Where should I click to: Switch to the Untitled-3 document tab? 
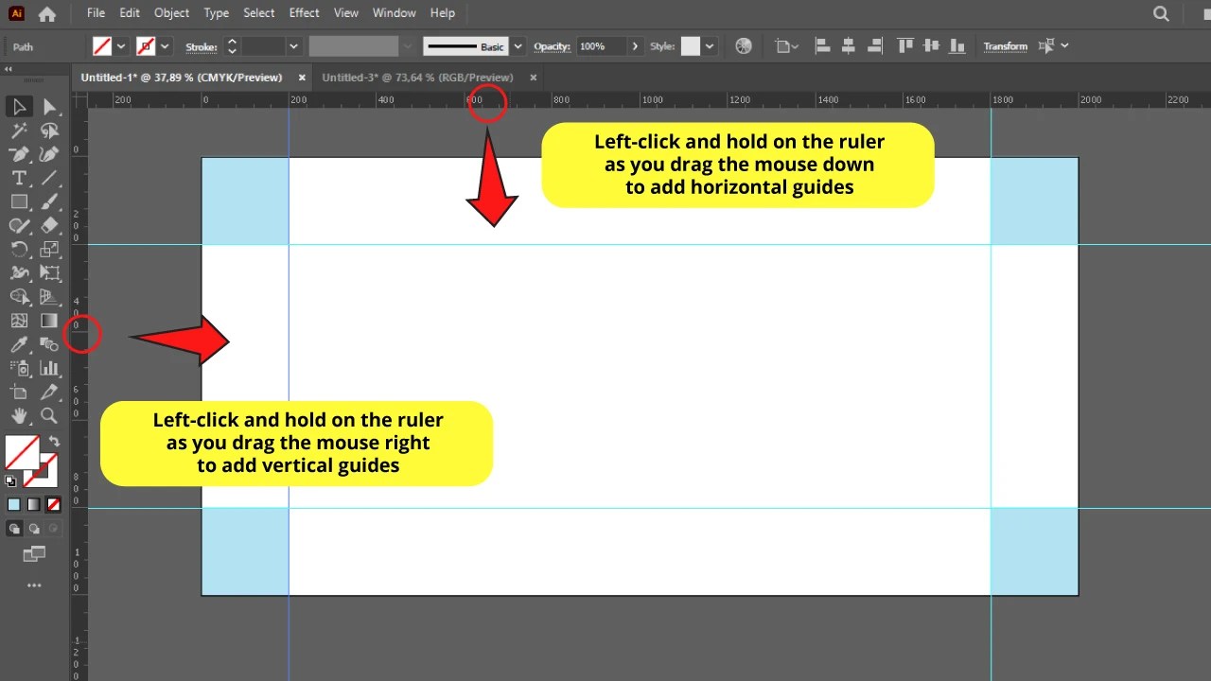pos(419,78)
